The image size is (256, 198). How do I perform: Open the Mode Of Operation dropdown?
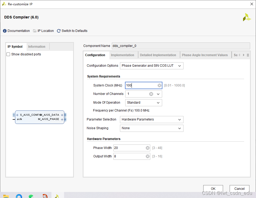[143, 103]
